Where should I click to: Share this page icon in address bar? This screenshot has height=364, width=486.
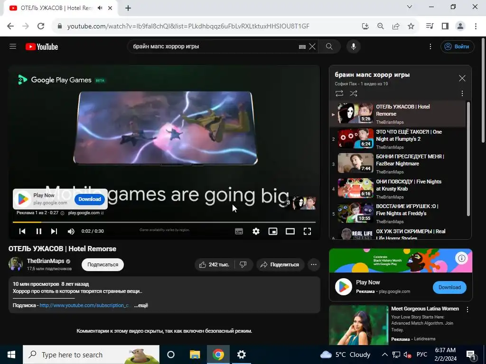396,27
